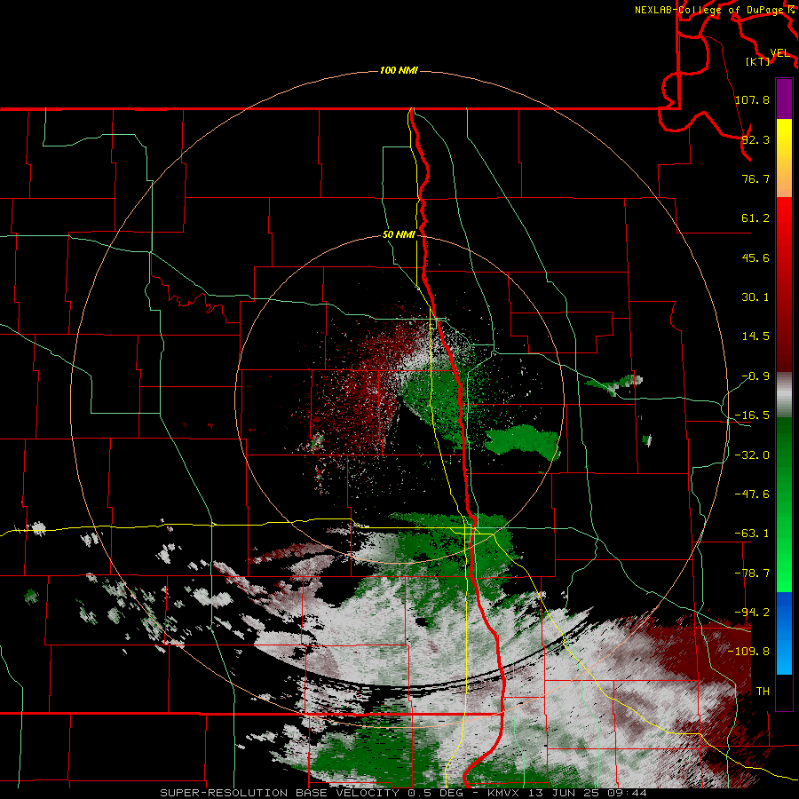Pick the red outbound segment of color bar
This screenshot has width=799, height=799.
[x=784, y=284]
